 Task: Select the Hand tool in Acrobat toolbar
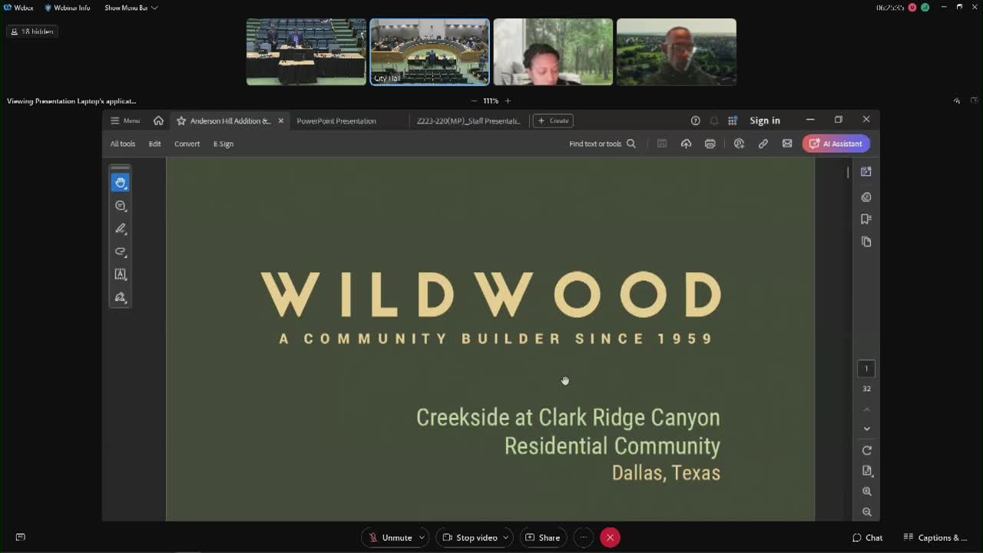point(121,183)
